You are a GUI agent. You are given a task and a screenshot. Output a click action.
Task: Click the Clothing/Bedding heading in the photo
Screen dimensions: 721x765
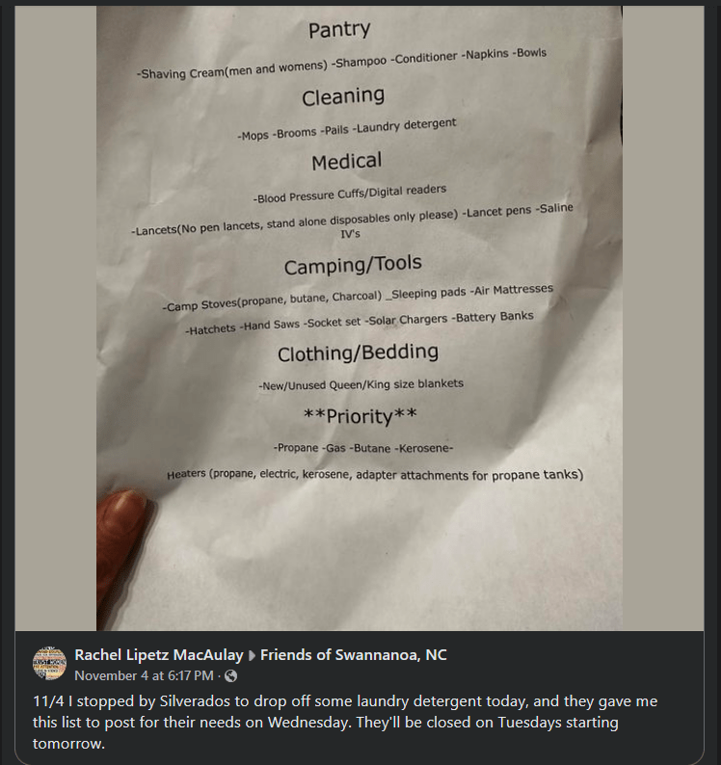(x=358, y=353)
